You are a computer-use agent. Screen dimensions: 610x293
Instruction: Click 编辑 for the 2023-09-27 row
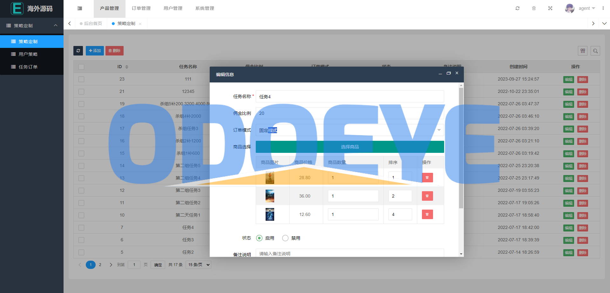click(x=569, y=80)
